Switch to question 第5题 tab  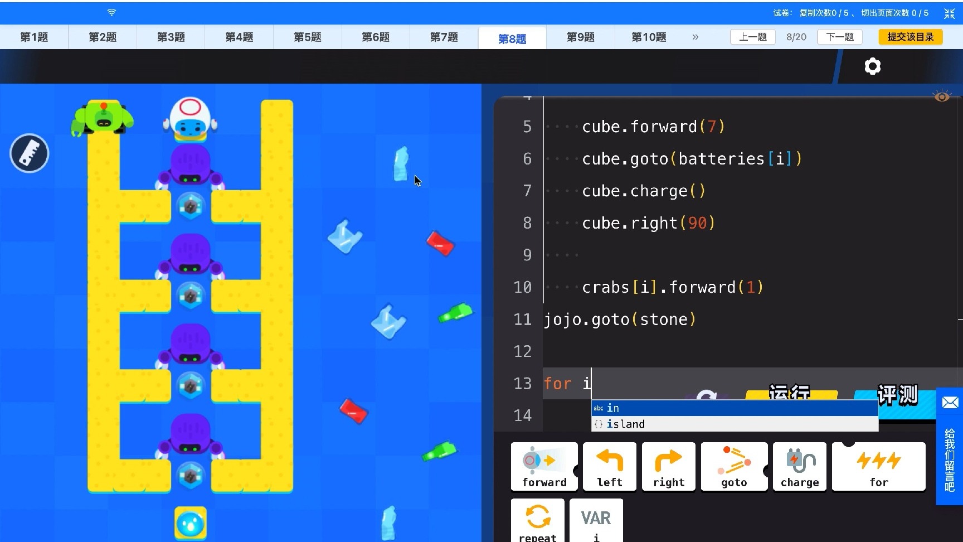point(308,37)
